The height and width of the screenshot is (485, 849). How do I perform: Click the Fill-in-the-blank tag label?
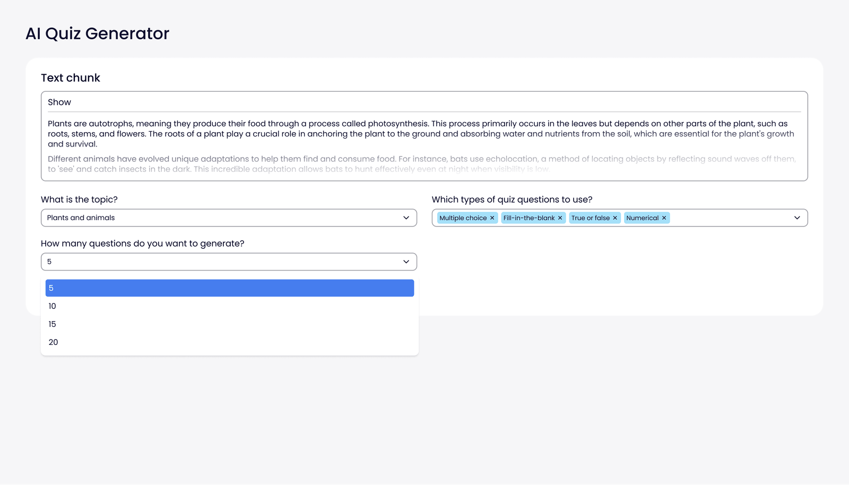tap(529, 218)
